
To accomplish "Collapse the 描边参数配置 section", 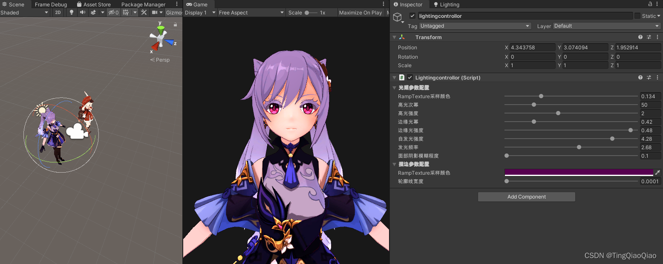I will click(x=394, y=164).
